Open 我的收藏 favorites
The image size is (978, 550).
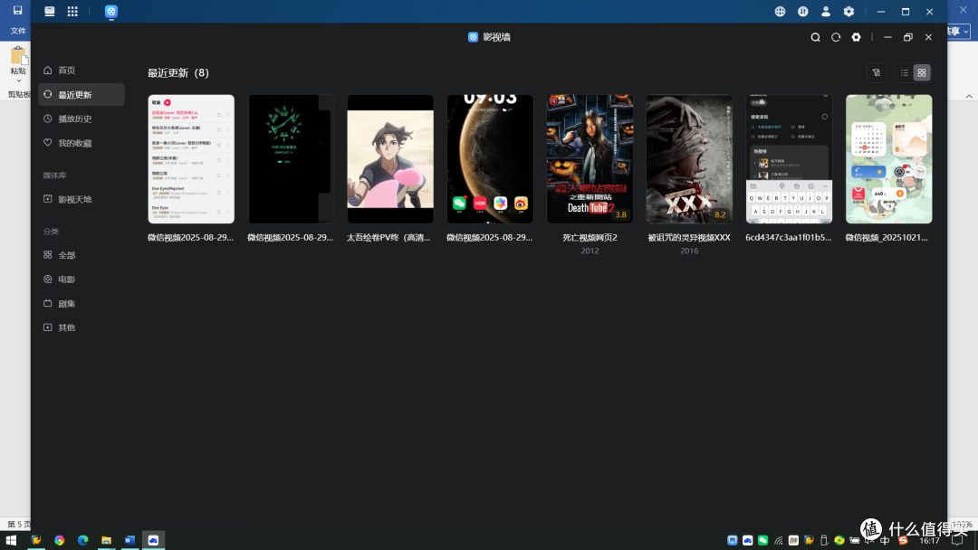pos(81,143)
